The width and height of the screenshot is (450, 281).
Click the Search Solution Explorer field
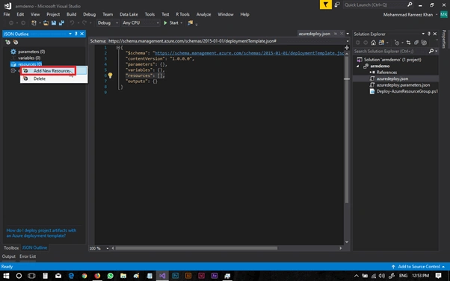(x=392, y=52)
